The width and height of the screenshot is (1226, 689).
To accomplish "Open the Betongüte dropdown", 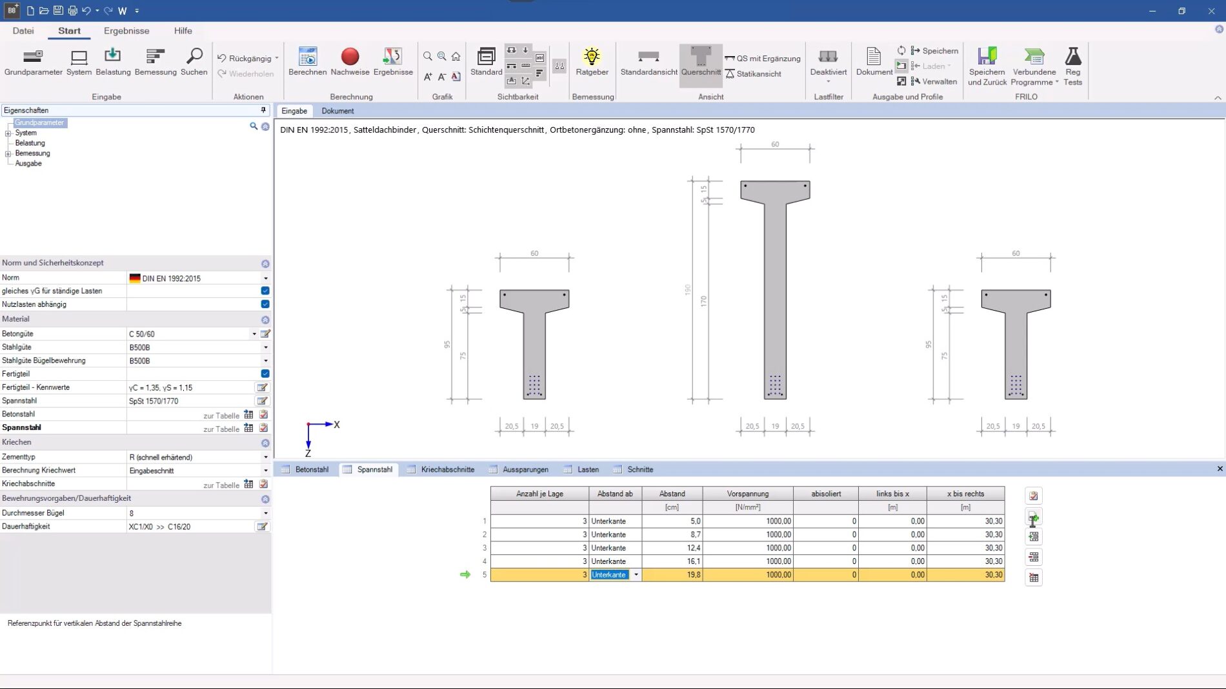I will (x=254, y=334).
